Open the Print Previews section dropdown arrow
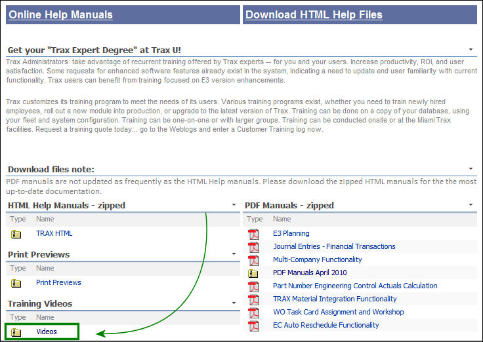The height and width of the screenshot is (342, 483). tap(234, 254)
